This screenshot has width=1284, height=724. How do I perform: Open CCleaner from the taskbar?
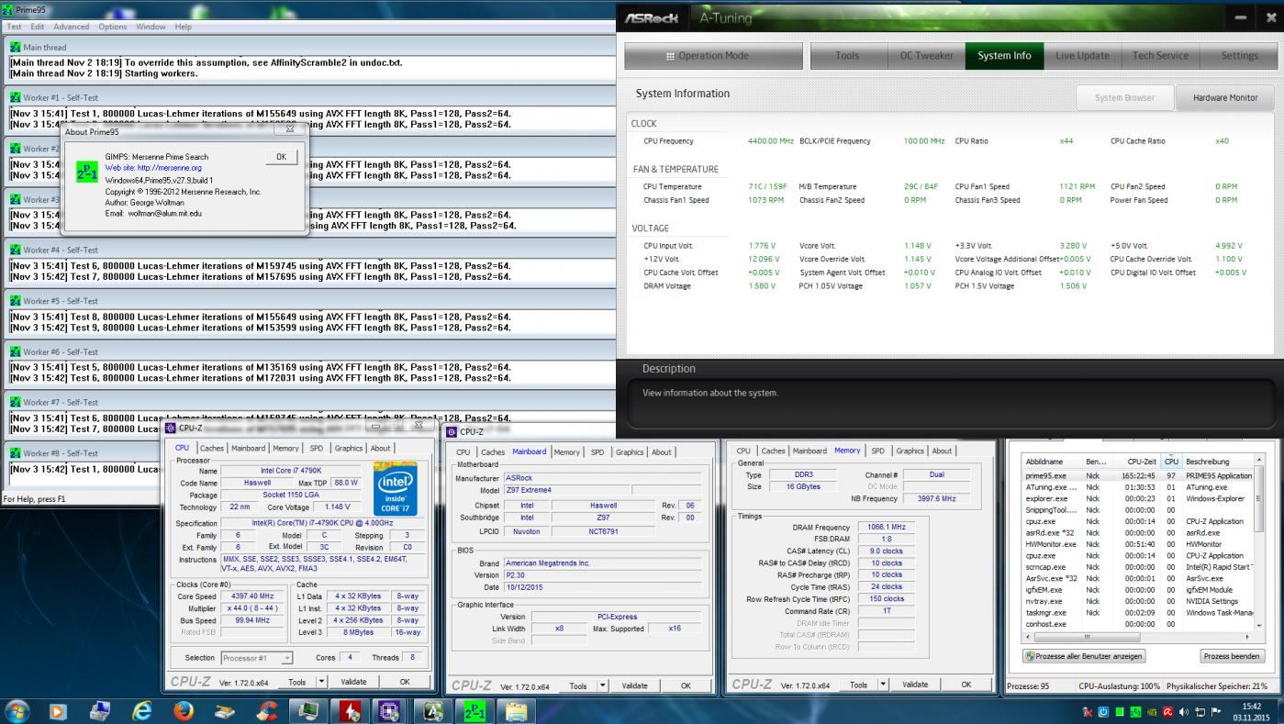[x=268, y=709]
